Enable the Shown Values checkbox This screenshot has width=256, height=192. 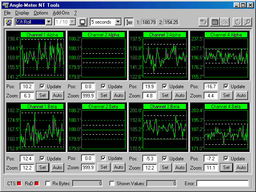pyautogui.click(x=112, y=184)
